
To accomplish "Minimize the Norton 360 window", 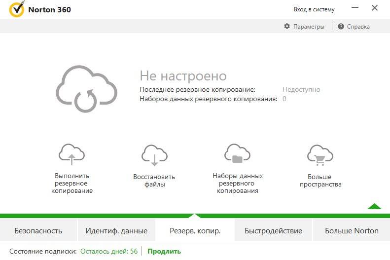I will click(x=355, y=8).
